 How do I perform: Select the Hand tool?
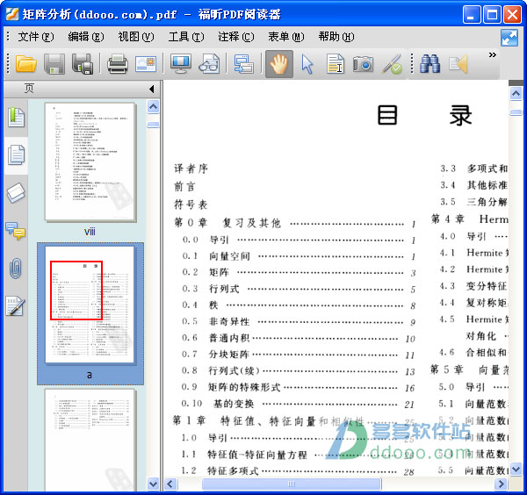point(279,64)
